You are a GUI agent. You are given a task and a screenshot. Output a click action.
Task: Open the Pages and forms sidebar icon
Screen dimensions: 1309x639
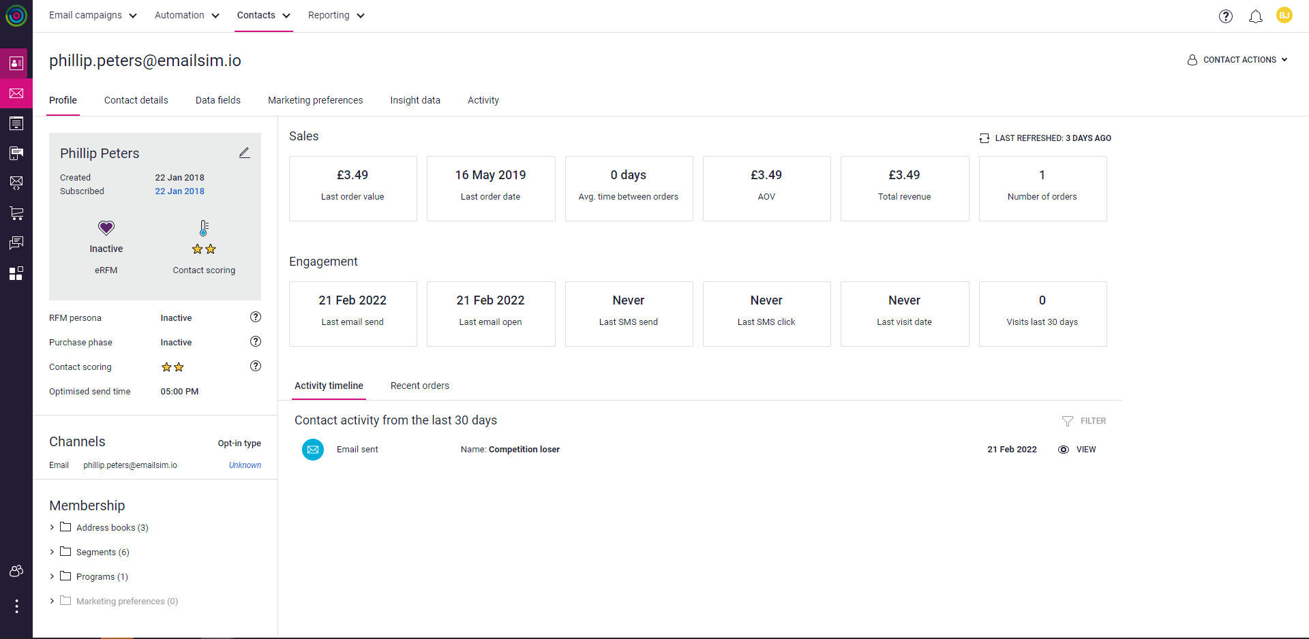(16, 123)
